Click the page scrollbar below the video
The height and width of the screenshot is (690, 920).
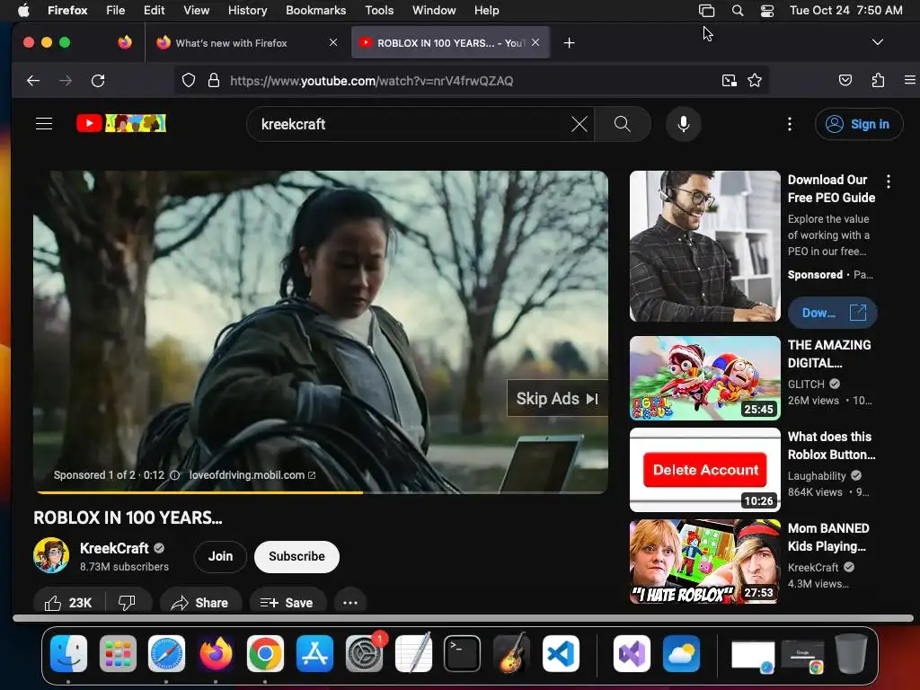[x=463, y=618]
